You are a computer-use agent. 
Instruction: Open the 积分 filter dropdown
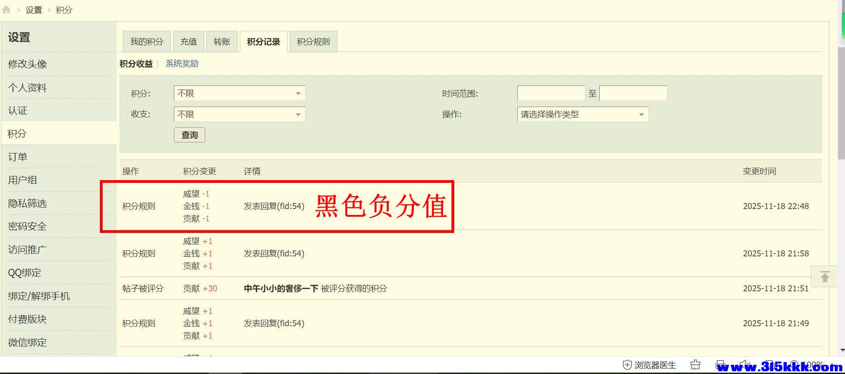coord(239,93)
